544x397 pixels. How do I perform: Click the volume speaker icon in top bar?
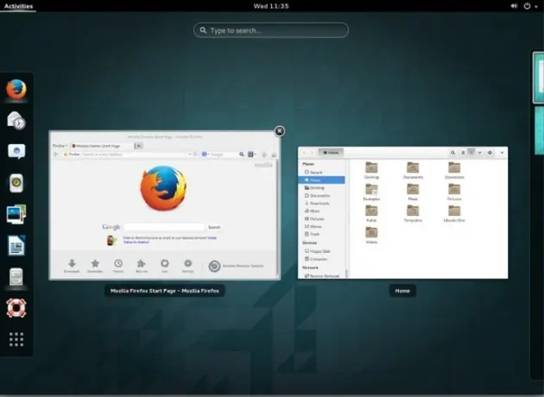[x=514, y=6]
